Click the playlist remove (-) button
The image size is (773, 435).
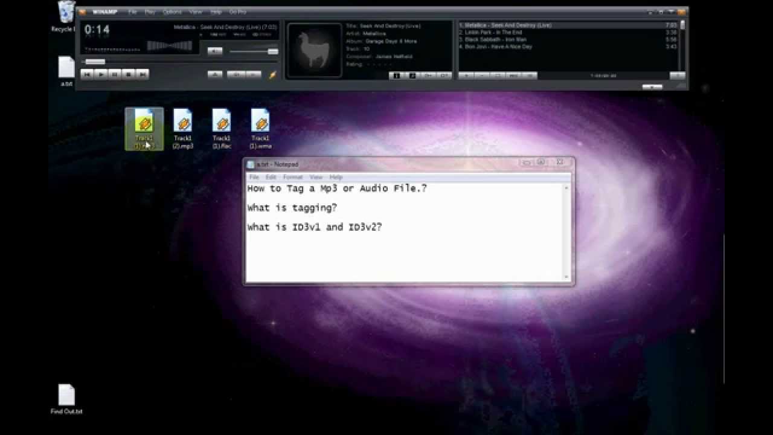(x=482, y=76)
